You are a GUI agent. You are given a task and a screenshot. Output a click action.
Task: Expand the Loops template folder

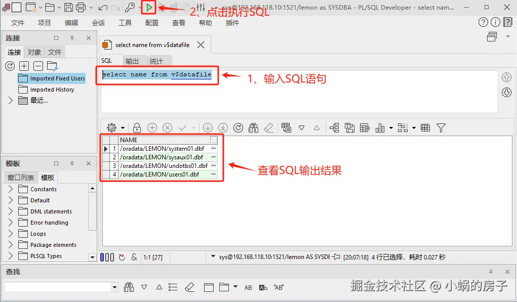[10, 234]
